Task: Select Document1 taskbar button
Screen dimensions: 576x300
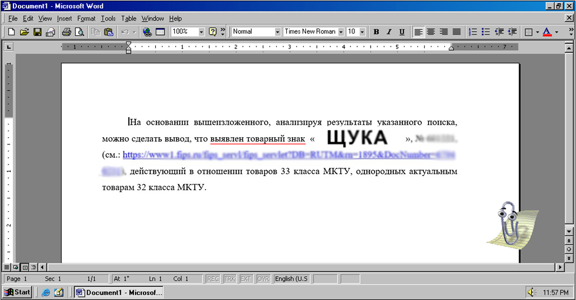Action: [x=119, y=292]
